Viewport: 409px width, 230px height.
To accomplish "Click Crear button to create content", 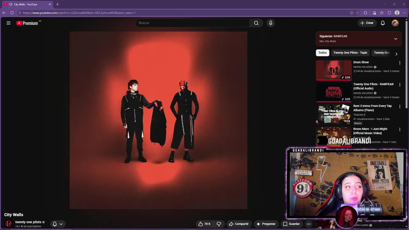I will click(x=367, y=23).
